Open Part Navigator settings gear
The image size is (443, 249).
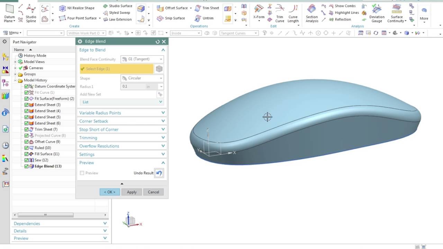click(5, 41)
